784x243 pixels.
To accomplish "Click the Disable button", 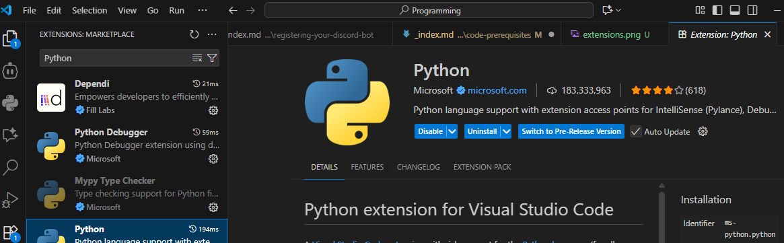I will [430, 131].
